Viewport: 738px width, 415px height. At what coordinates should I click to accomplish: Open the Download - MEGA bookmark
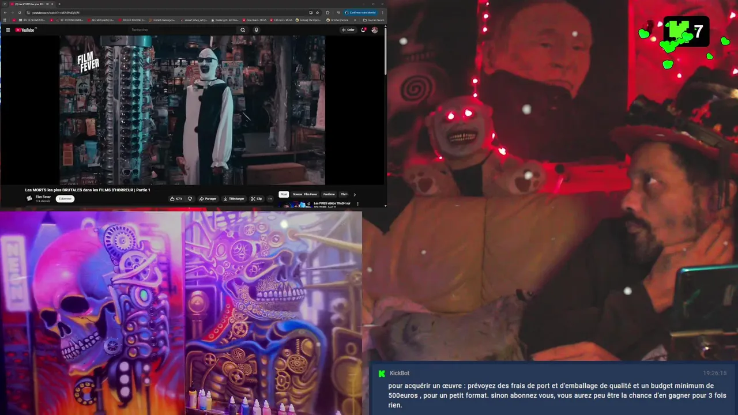[x=255, y=20]
